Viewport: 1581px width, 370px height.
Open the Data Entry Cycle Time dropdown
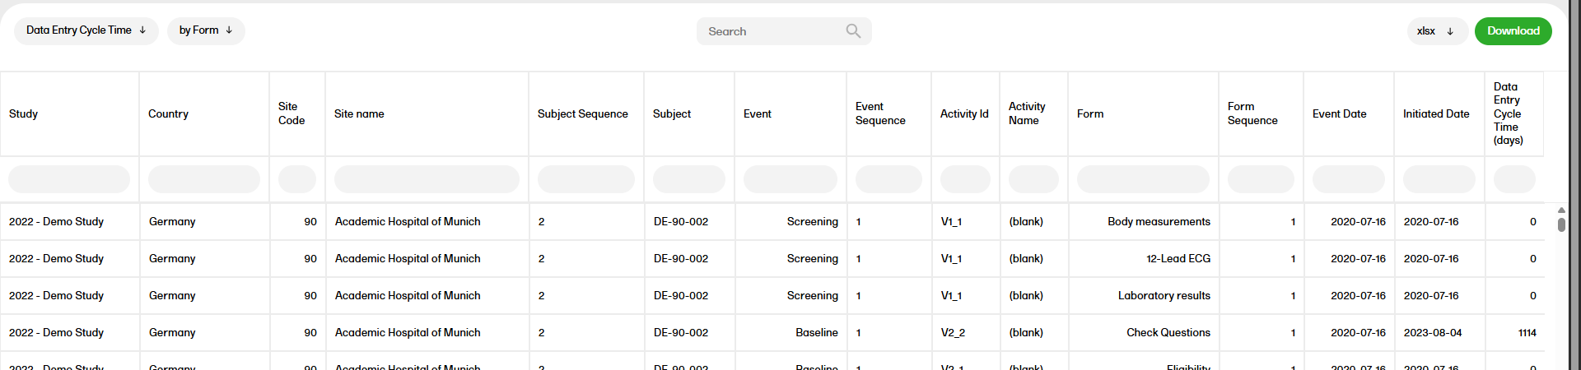[x=86, y=30]
